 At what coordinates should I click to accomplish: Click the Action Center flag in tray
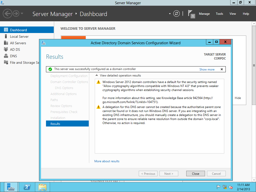[x=218, y=187]
